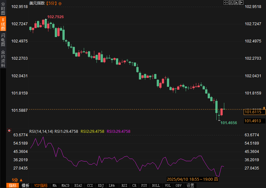
Task: Open 合约资料 side tab
Action: click(3, 58)
